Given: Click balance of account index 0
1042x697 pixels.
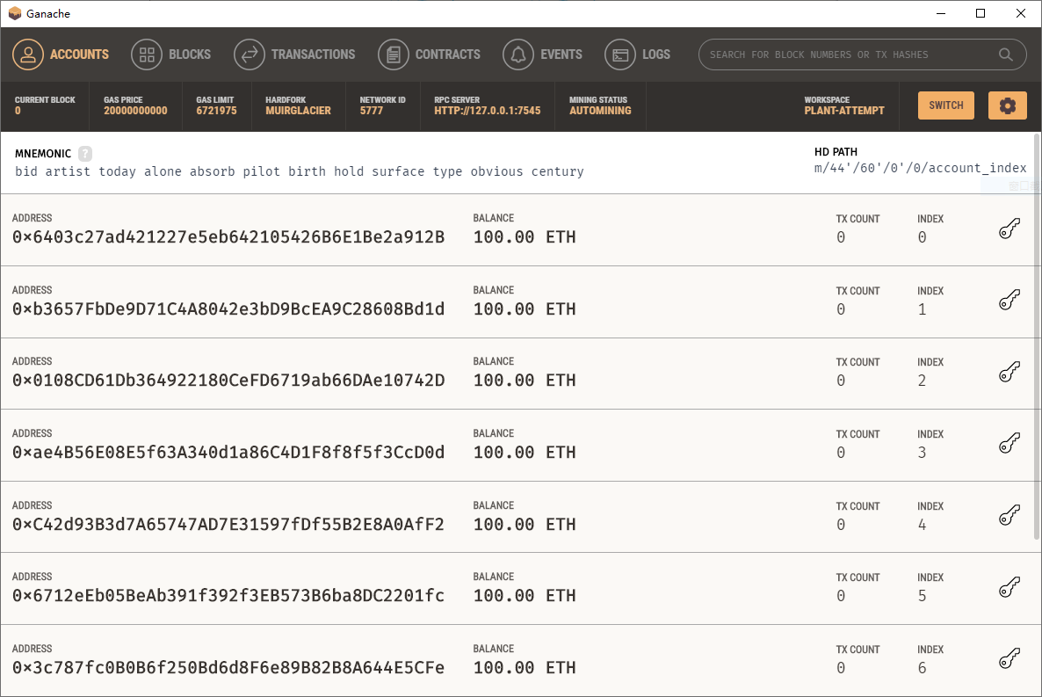Looking at the screenshot, I should tap(525, 237).
